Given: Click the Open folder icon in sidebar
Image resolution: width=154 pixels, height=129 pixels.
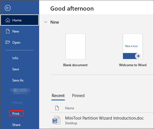Looking at the screenshot, I should pyautogui.click(x=8, y=42).
